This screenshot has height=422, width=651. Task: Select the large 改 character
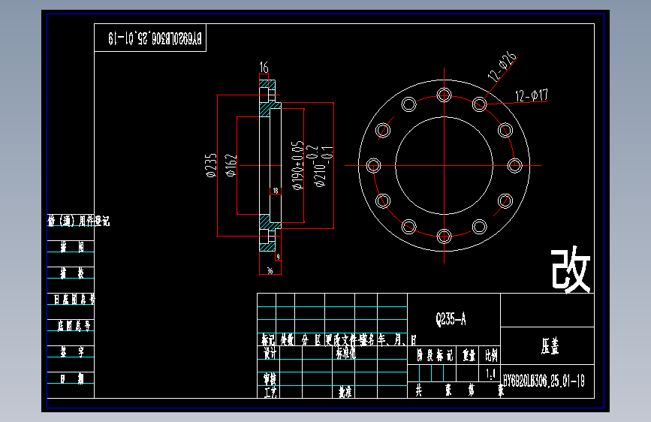tap(571, 269)
